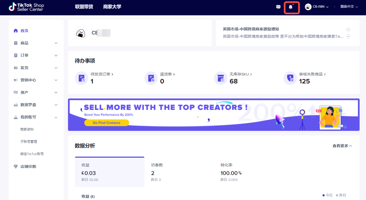The height and width of the screenshot is (200, 366).
Task: Open 联盟带货 in top navigation
Action: [84, 7]
